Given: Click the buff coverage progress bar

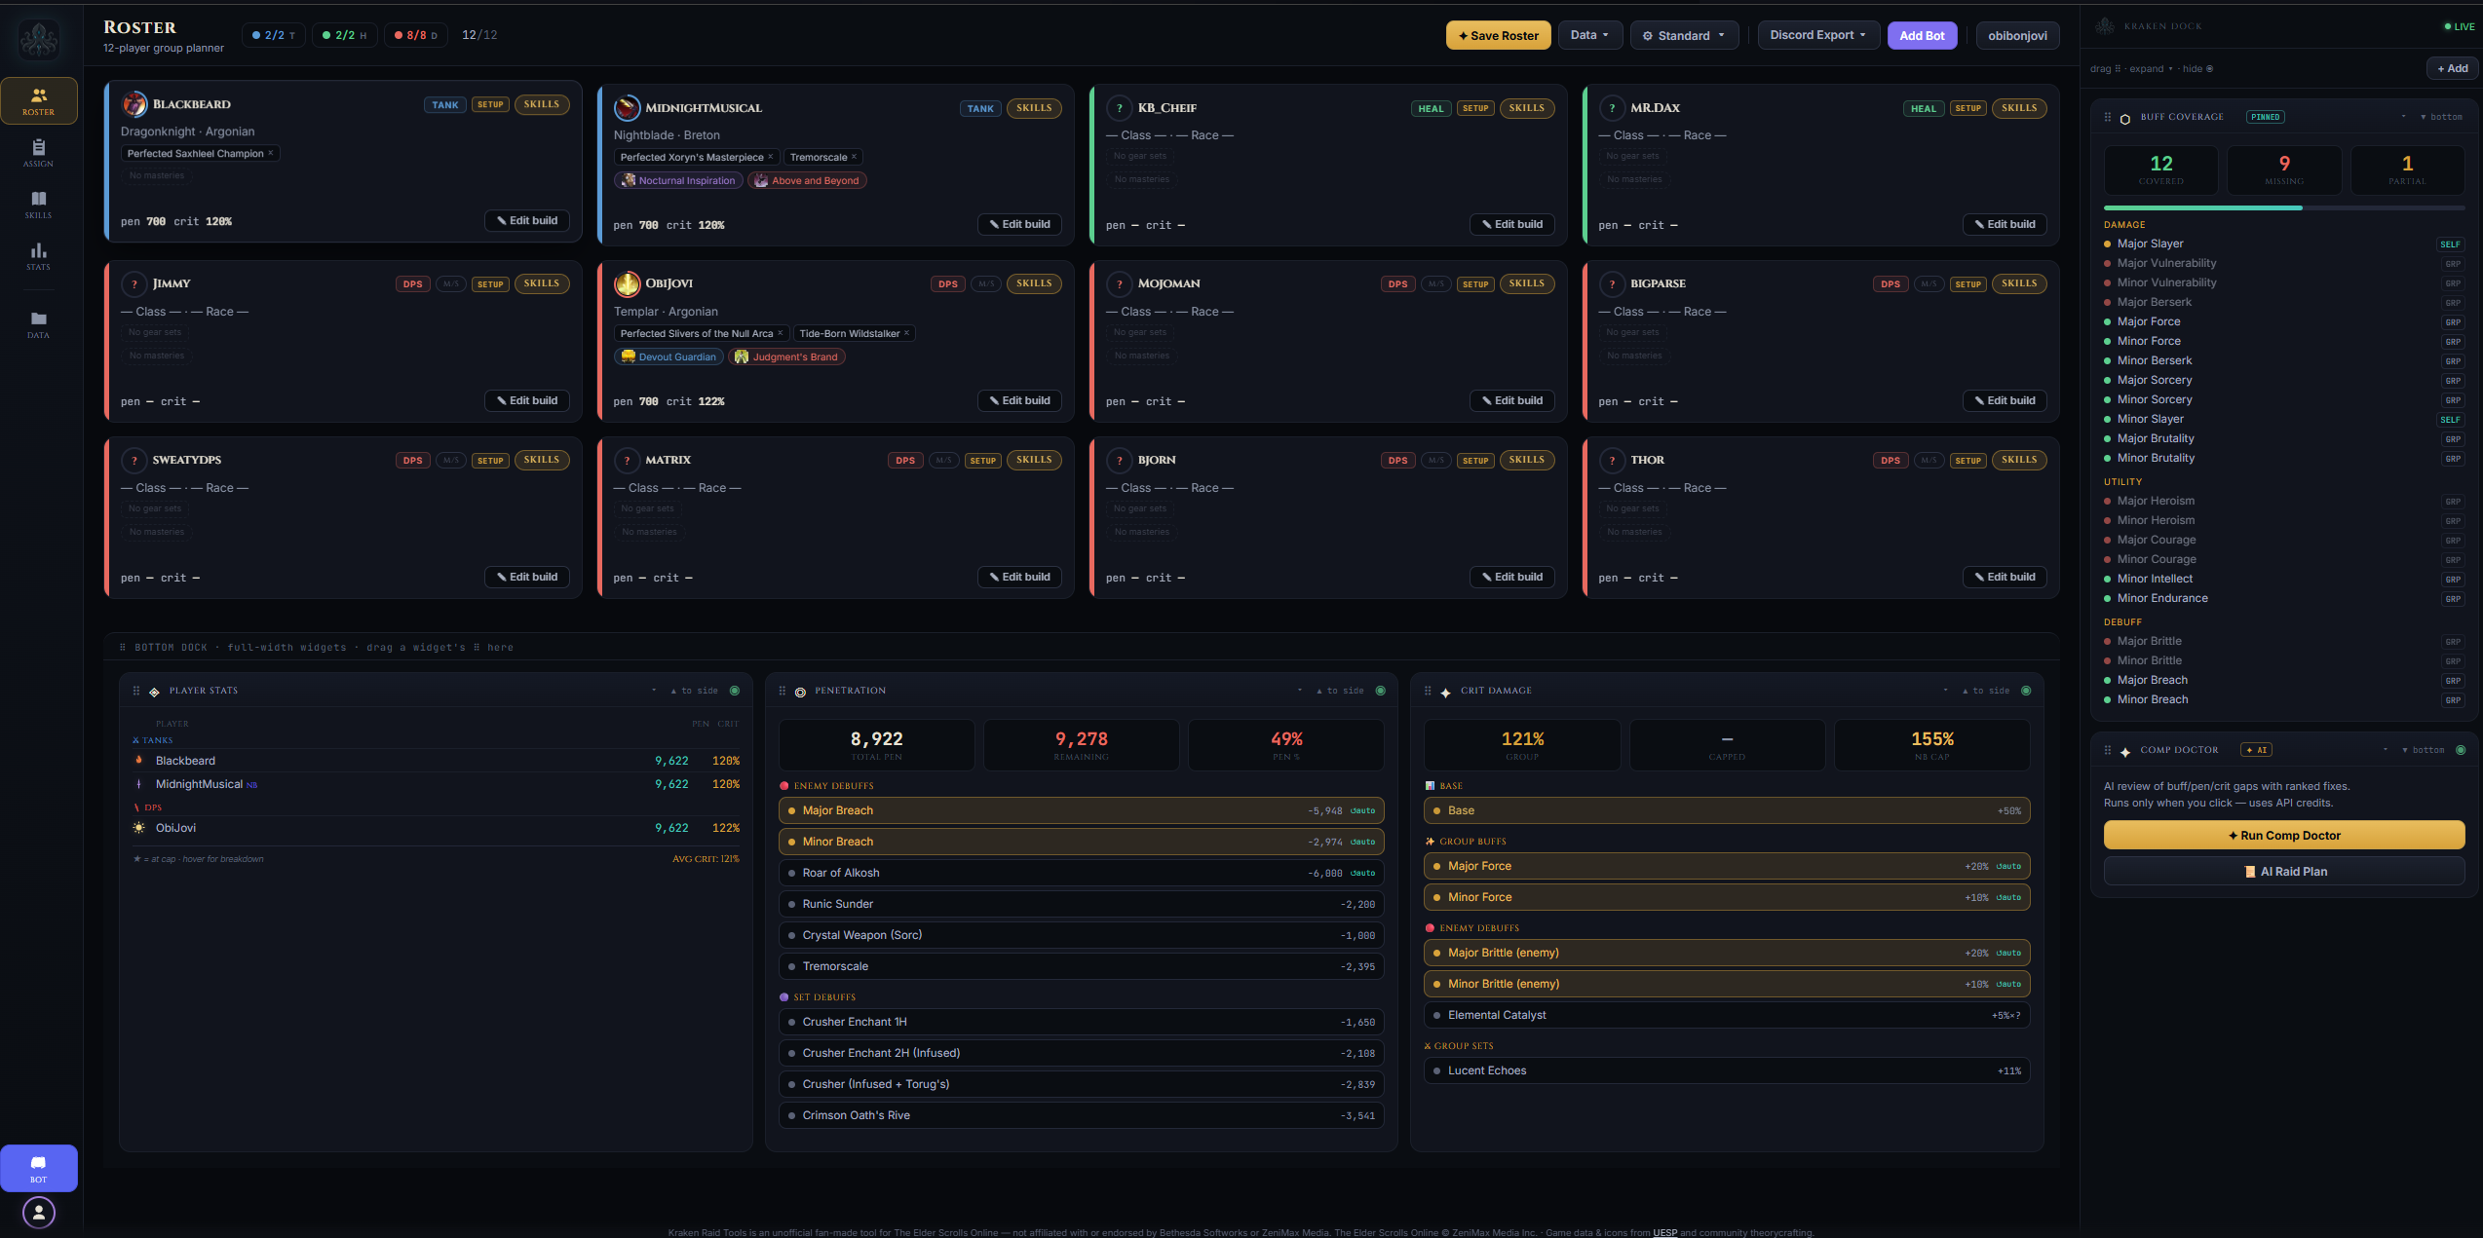Looking at the screenshot, I should (2284, 207).
